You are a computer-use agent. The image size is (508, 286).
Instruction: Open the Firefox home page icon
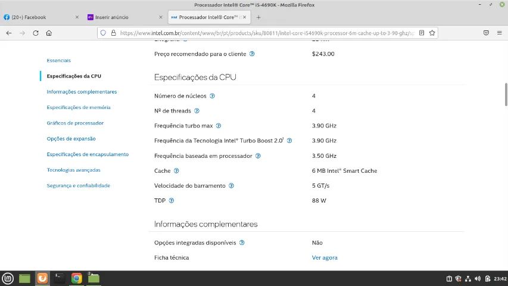click(x=49, y=33)
